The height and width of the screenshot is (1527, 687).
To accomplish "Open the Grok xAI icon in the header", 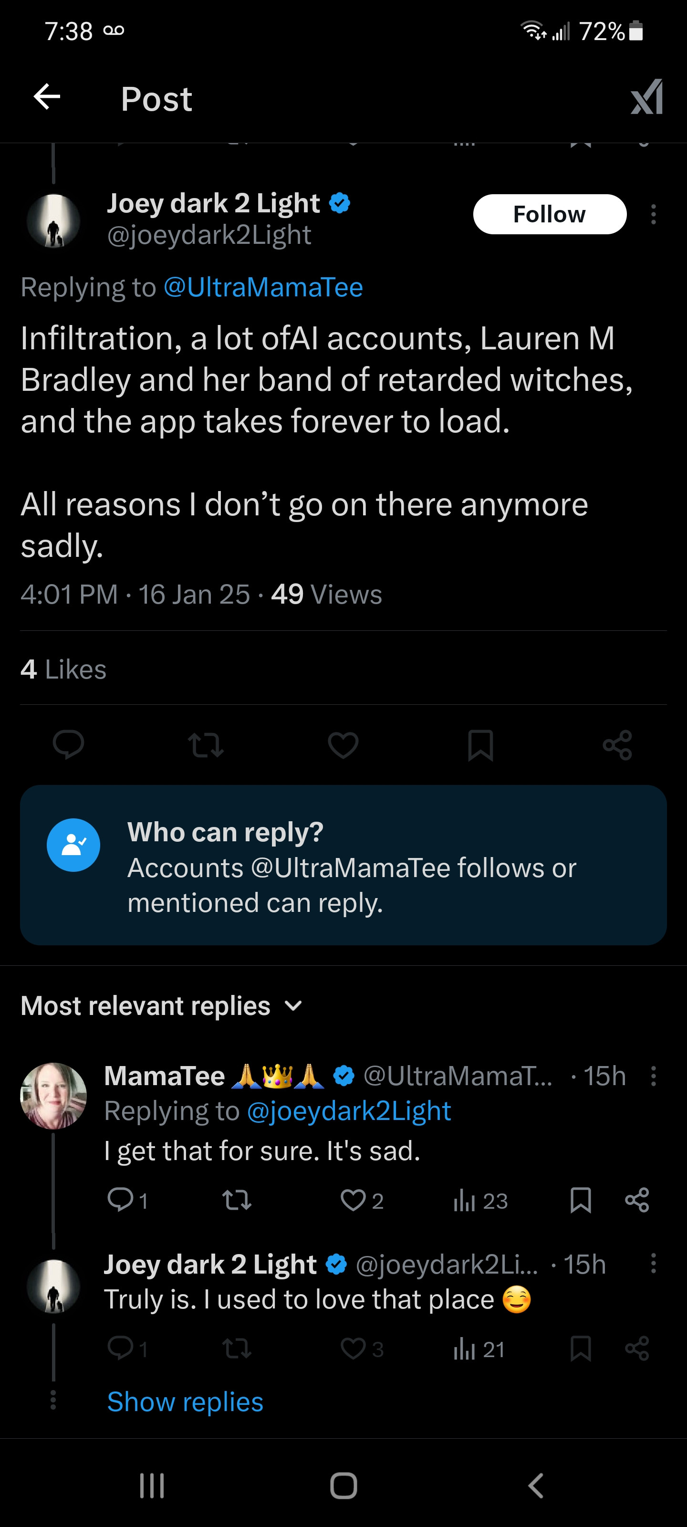I will pos(647,97).
